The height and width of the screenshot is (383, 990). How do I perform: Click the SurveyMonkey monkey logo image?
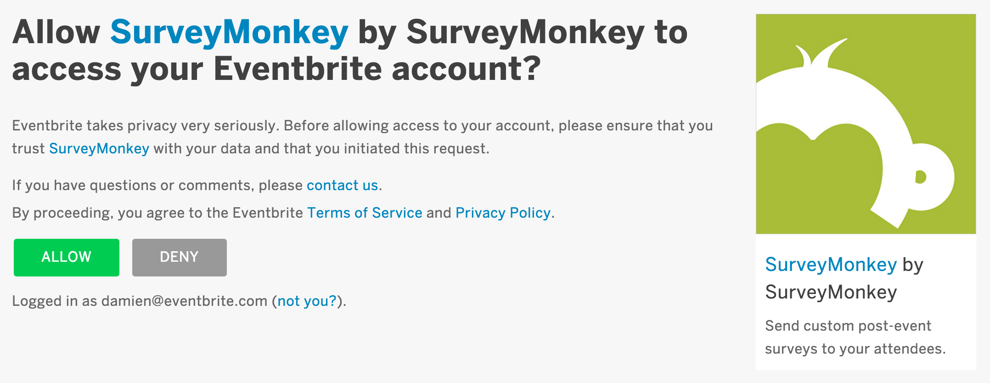(x=866, y=124)
